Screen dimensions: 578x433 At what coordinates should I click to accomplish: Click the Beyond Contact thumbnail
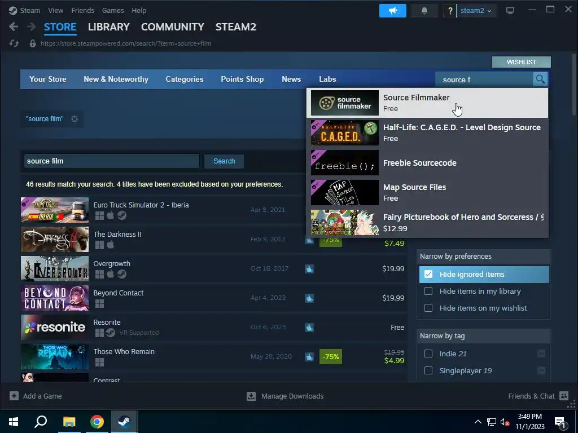[55, 298]
